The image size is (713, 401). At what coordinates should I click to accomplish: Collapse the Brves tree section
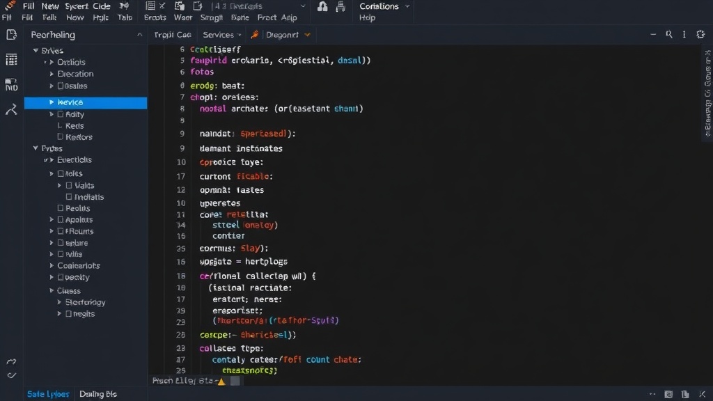[x=36, y=50]
